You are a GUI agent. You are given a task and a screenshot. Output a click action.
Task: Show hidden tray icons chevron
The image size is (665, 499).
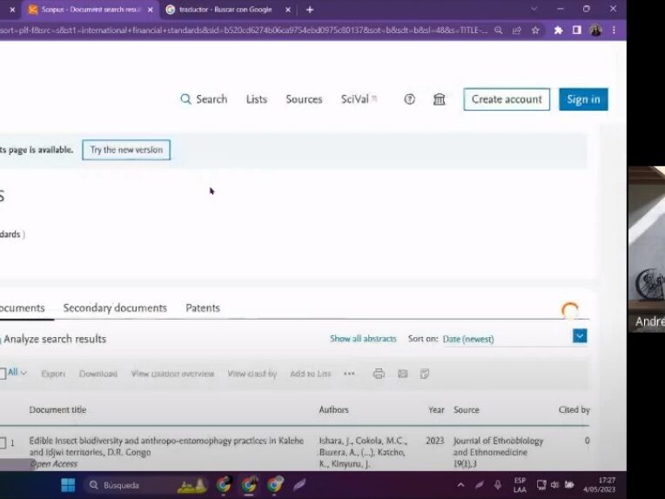point(460,484)
